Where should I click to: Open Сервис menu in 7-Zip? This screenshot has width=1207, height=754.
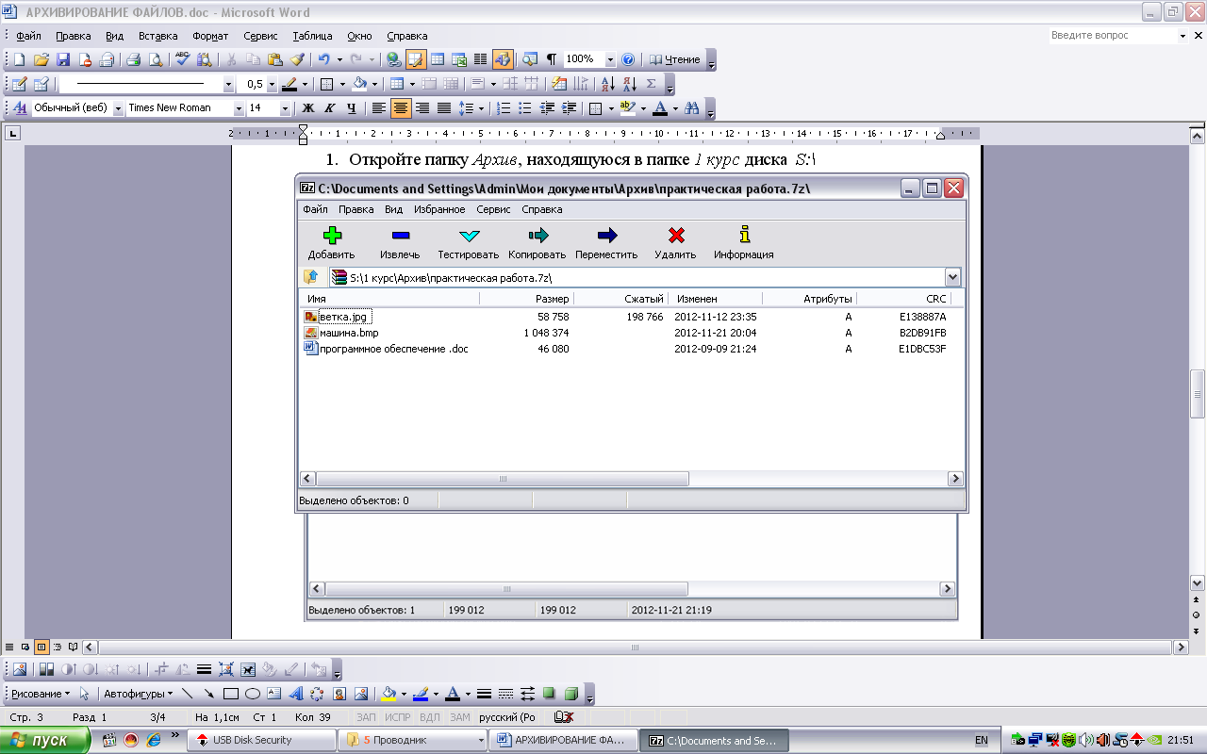click(493, 209)
